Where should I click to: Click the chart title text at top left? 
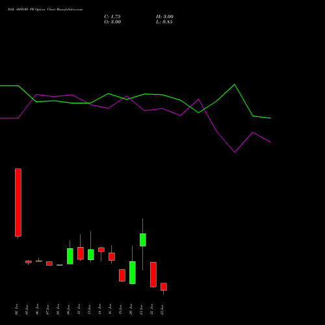click(x=45, y=10)
